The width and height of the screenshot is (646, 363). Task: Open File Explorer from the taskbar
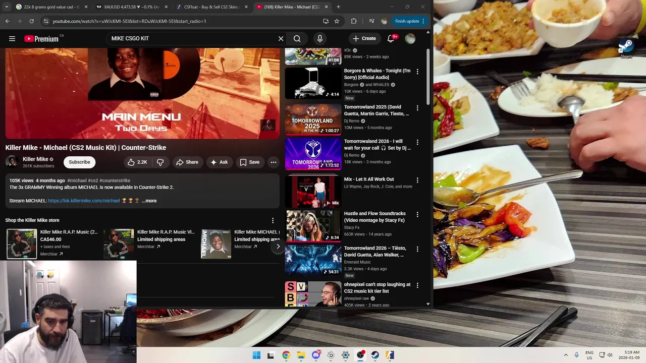[301, 355]
